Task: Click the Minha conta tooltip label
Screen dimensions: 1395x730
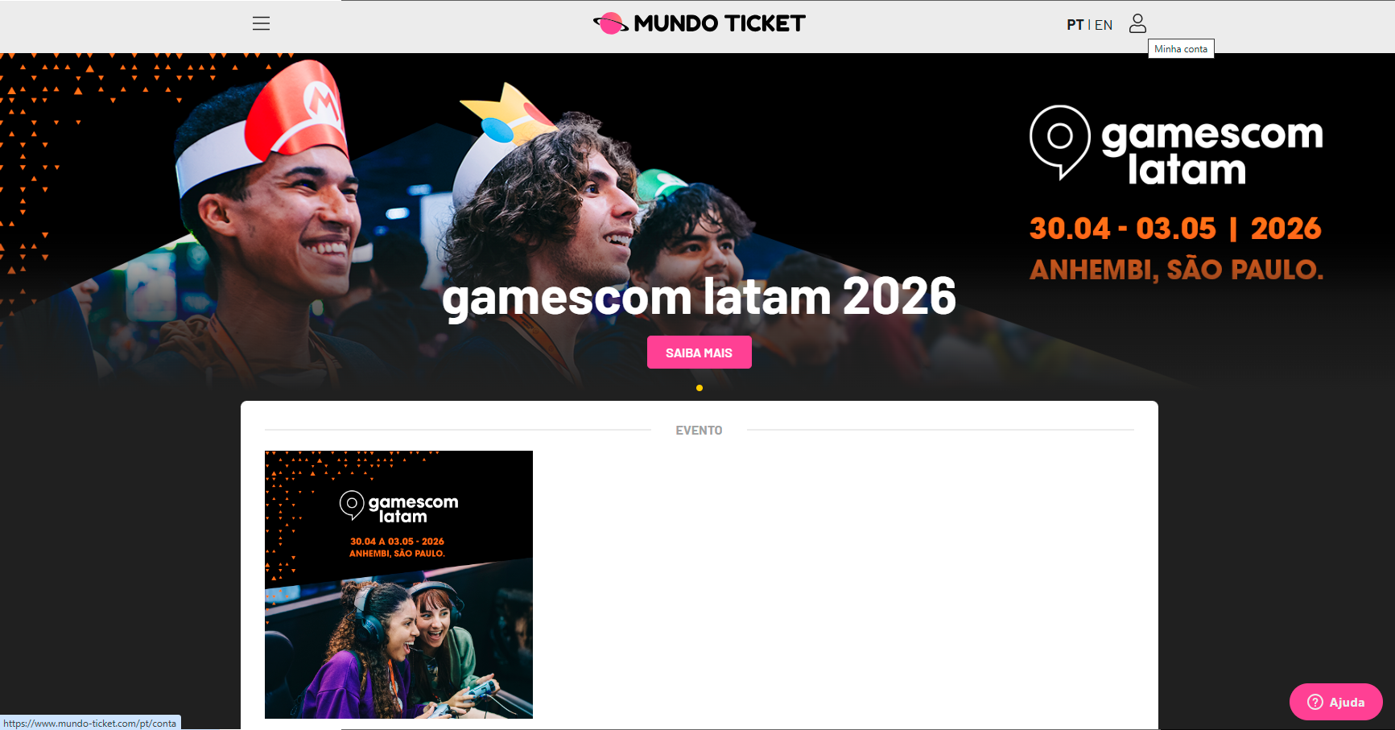Action: [x=1181, y=49]
